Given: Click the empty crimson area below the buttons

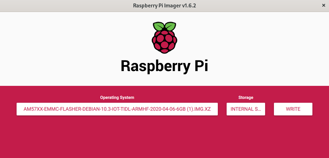Looking at the screenshot, I should (164, 137).
